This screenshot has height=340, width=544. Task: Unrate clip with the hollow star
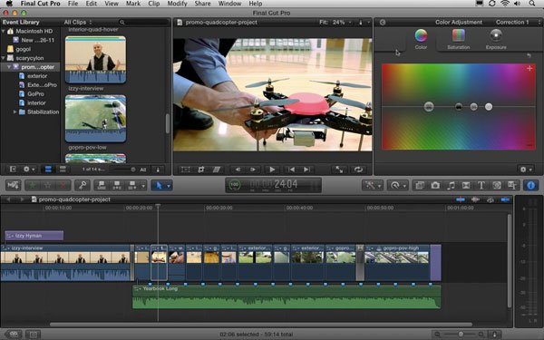[x=48, y=185]
